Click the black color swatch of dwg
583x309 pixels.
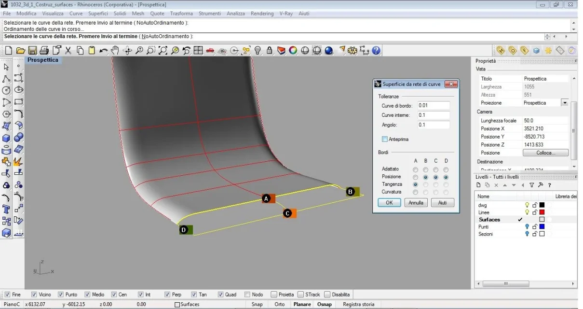coord(542,205)
